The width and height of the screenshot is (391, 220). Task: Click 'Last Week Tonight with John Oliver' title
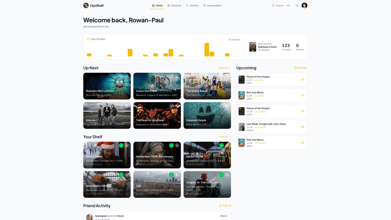(x=266, y=124)
